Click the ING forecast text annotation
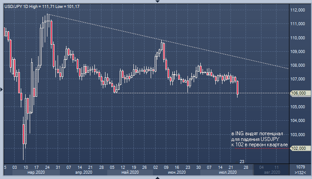 coord(260,139)
